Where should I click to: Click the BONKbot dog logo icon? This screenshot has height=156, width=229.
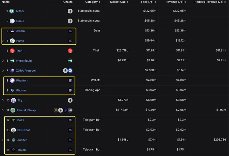tap(13, 130)
